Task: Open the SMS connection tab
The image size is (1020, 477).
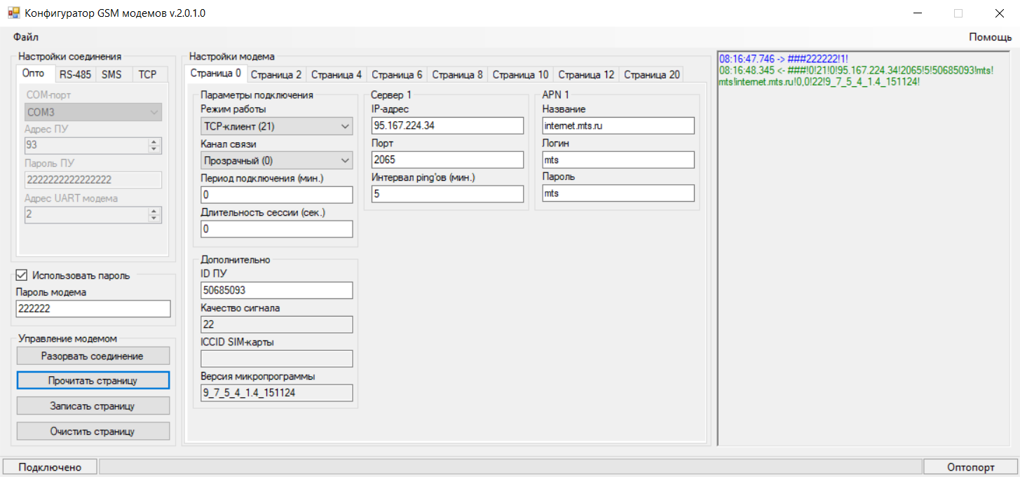Action: pyautogui.click(x=111, y=74)
